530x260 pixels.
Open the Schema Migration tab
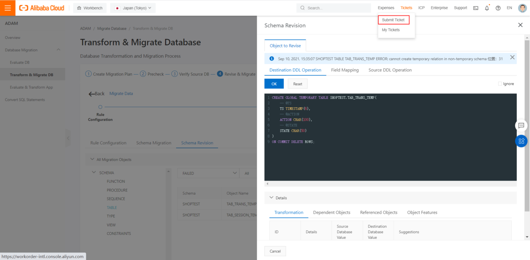[x=154, y=143]
